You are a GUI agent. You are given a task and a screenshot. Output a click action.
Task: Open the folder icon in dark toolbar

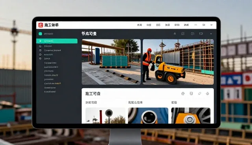click(x=193, y=33)
